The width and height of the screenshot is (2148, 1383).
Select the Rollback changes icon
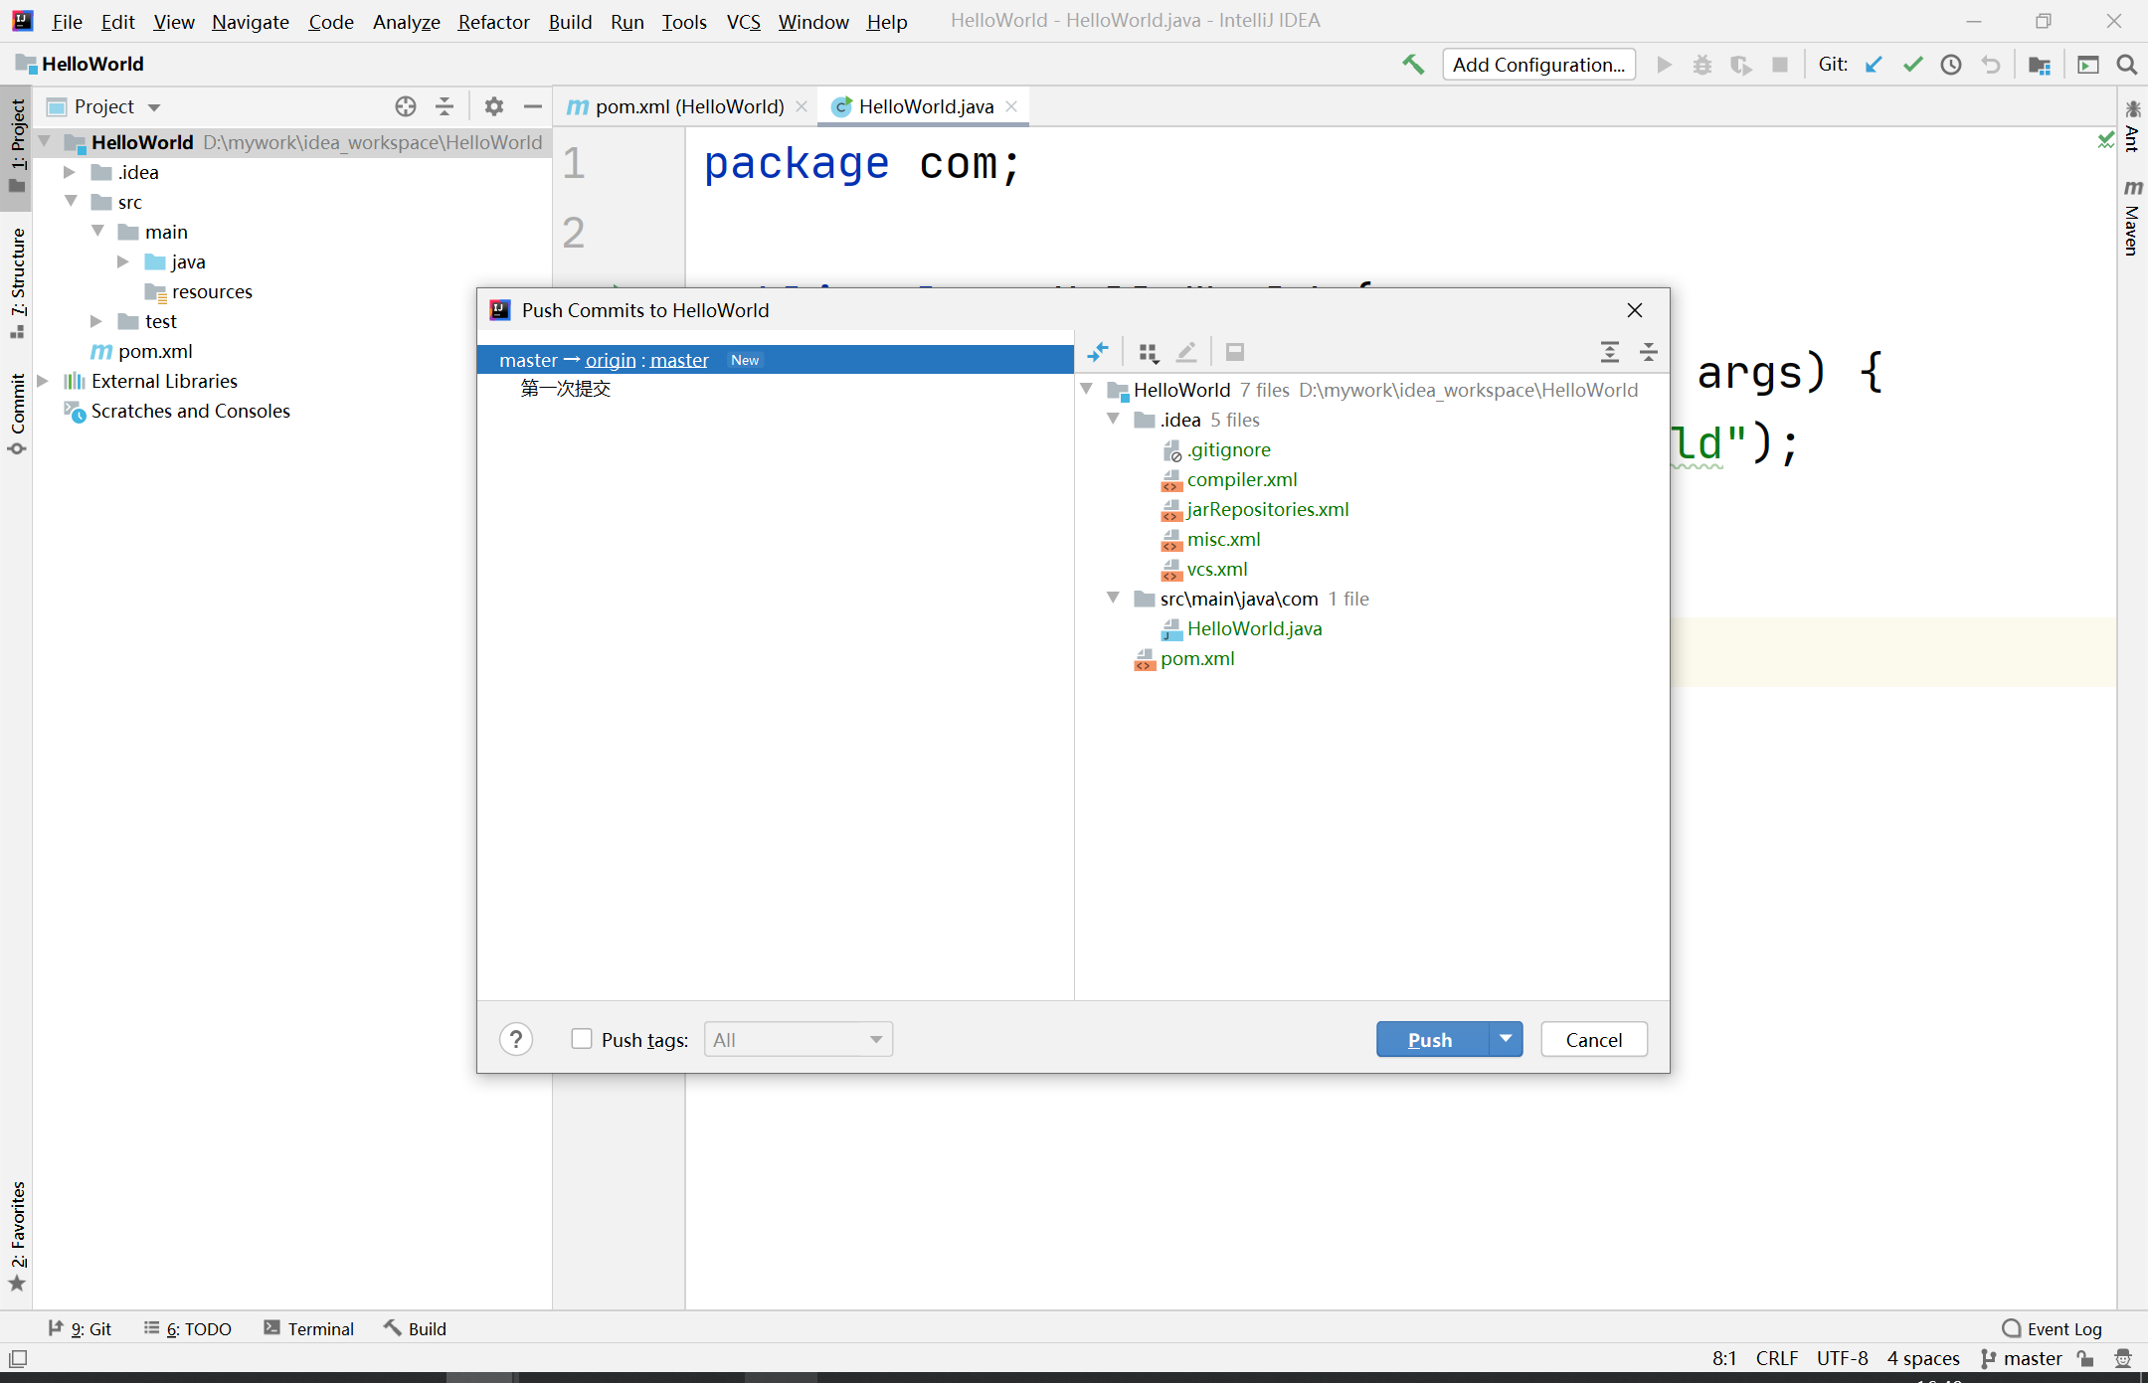click(1991, 64)
